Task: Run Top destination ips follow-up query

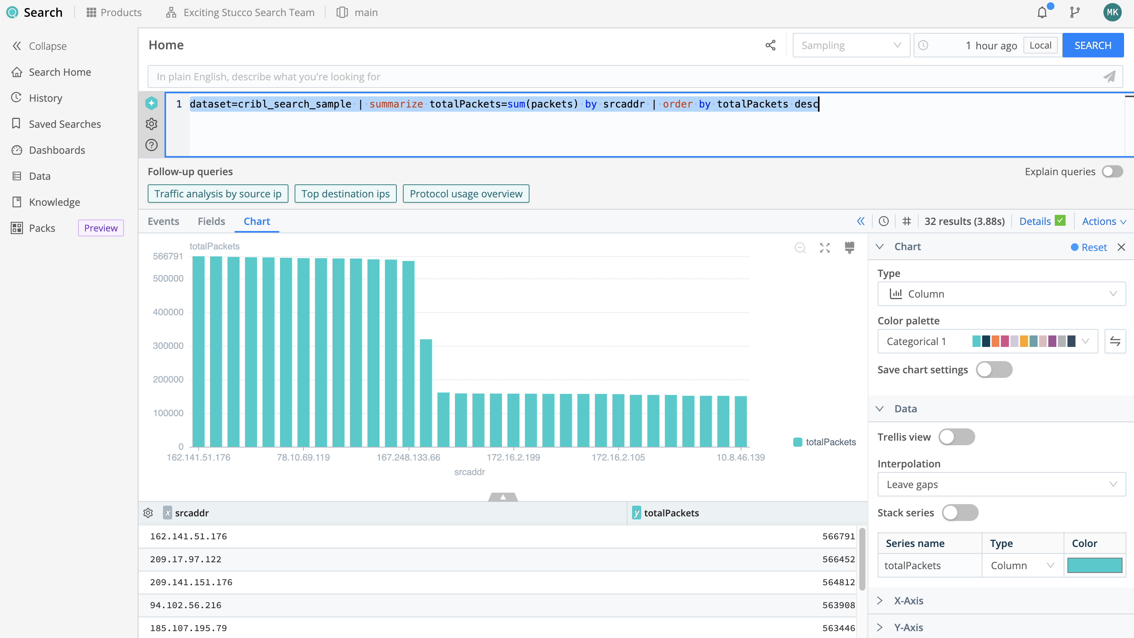Action: click(x=345, y=194)
